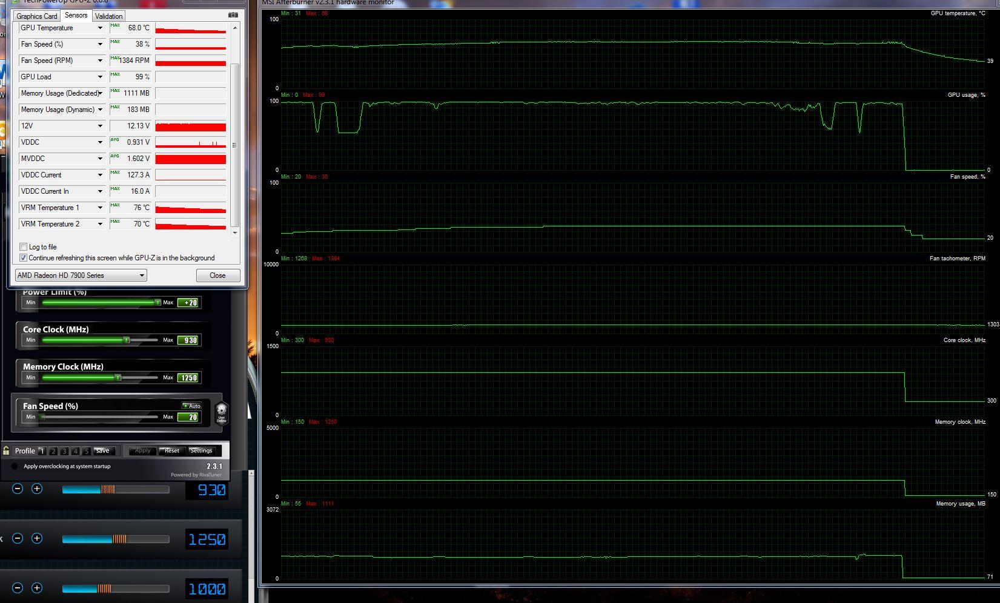Select the Sensors tab
The height and width of the screenshot is (603, 1000).
[76, 15]
